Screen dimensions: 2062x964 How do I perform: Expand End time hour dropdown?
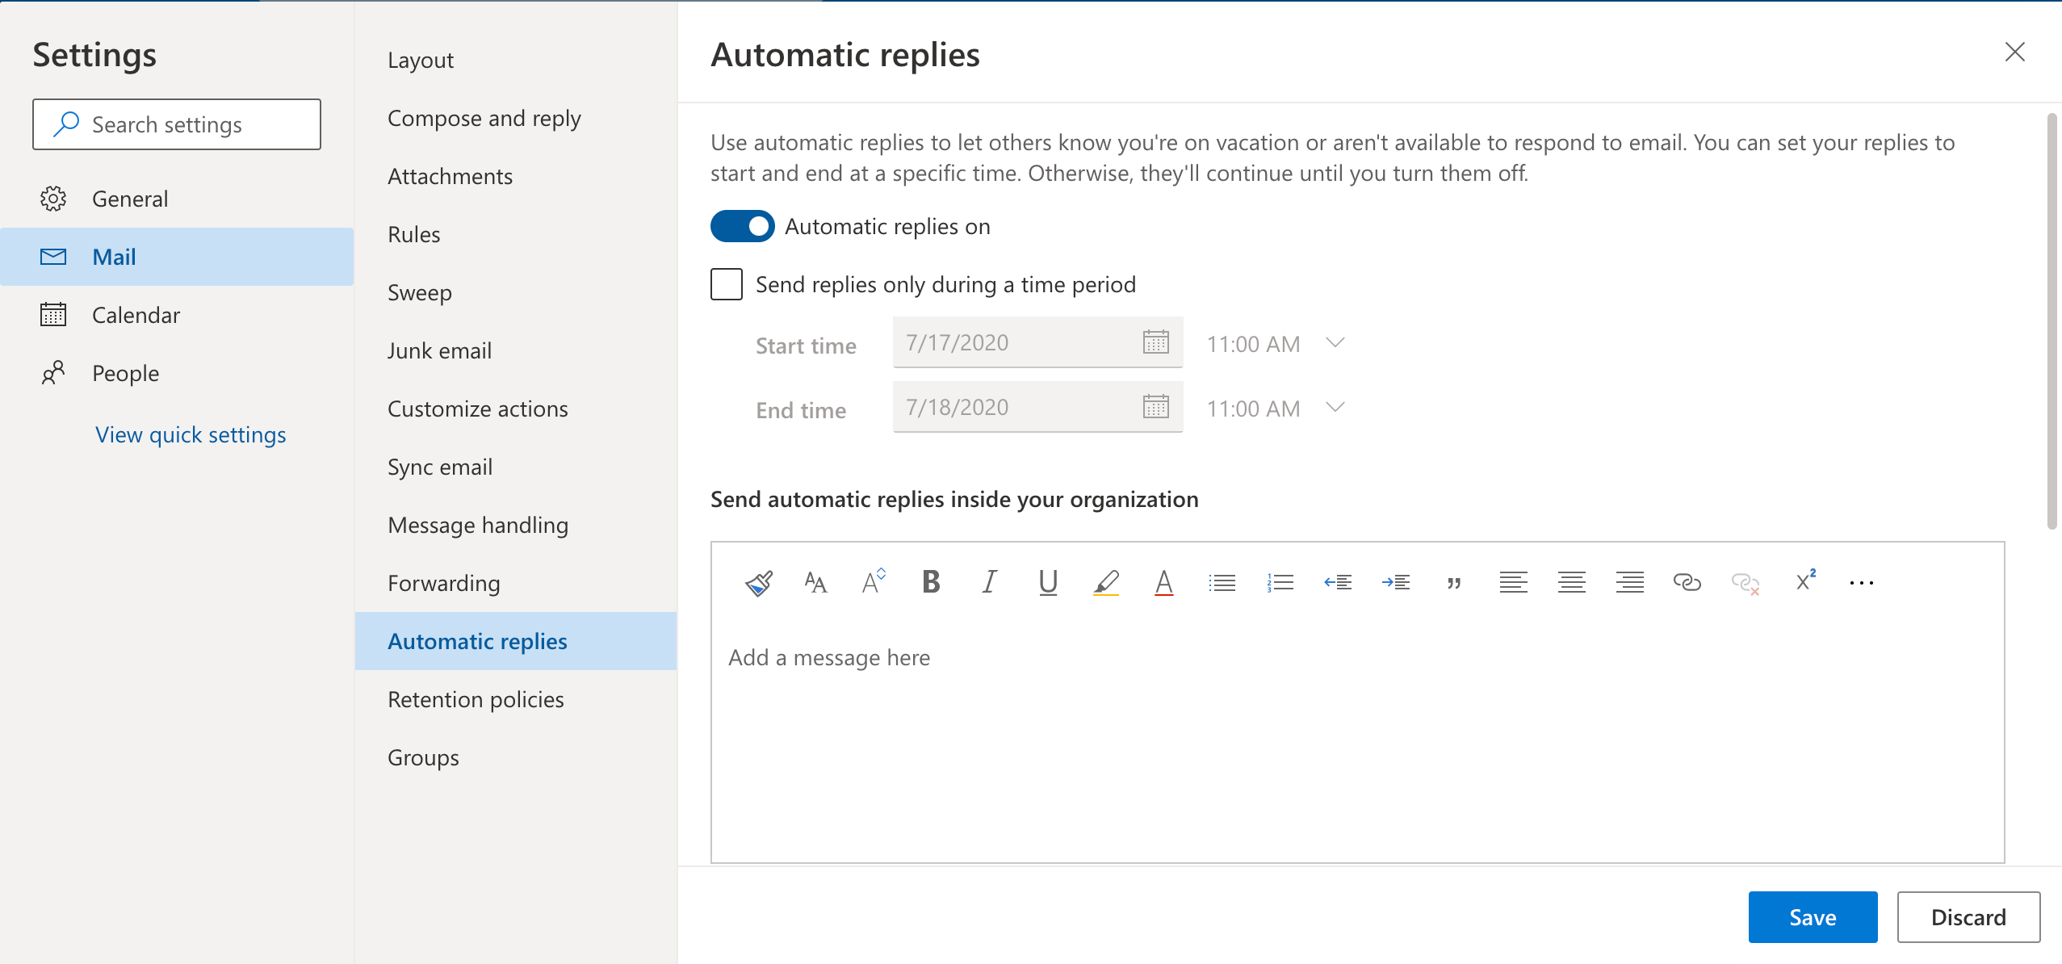click(x=1335, y=408)
